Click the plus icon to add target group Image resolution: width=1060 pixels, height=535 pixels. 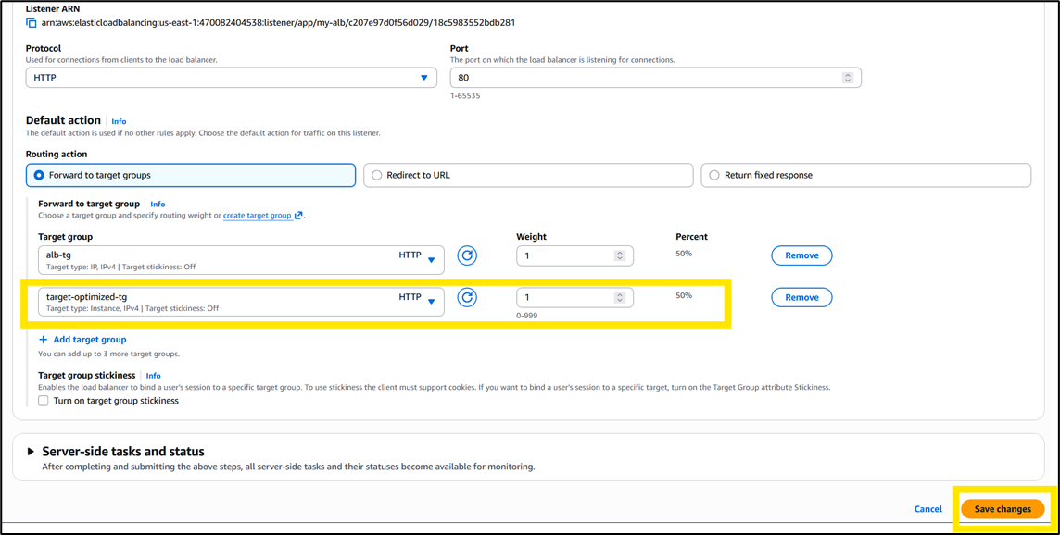tap(44, 340)
